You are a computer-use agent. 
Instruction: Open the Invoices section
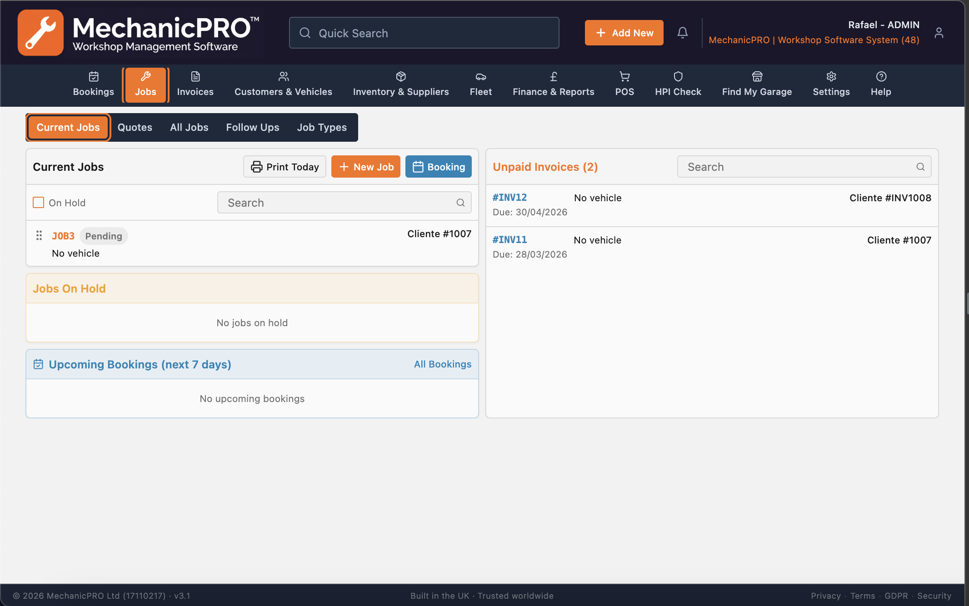click(x=195, y=84)
